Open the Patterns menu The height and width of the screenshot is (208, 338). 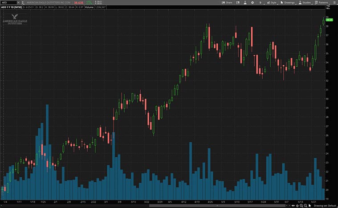(322, 3)
